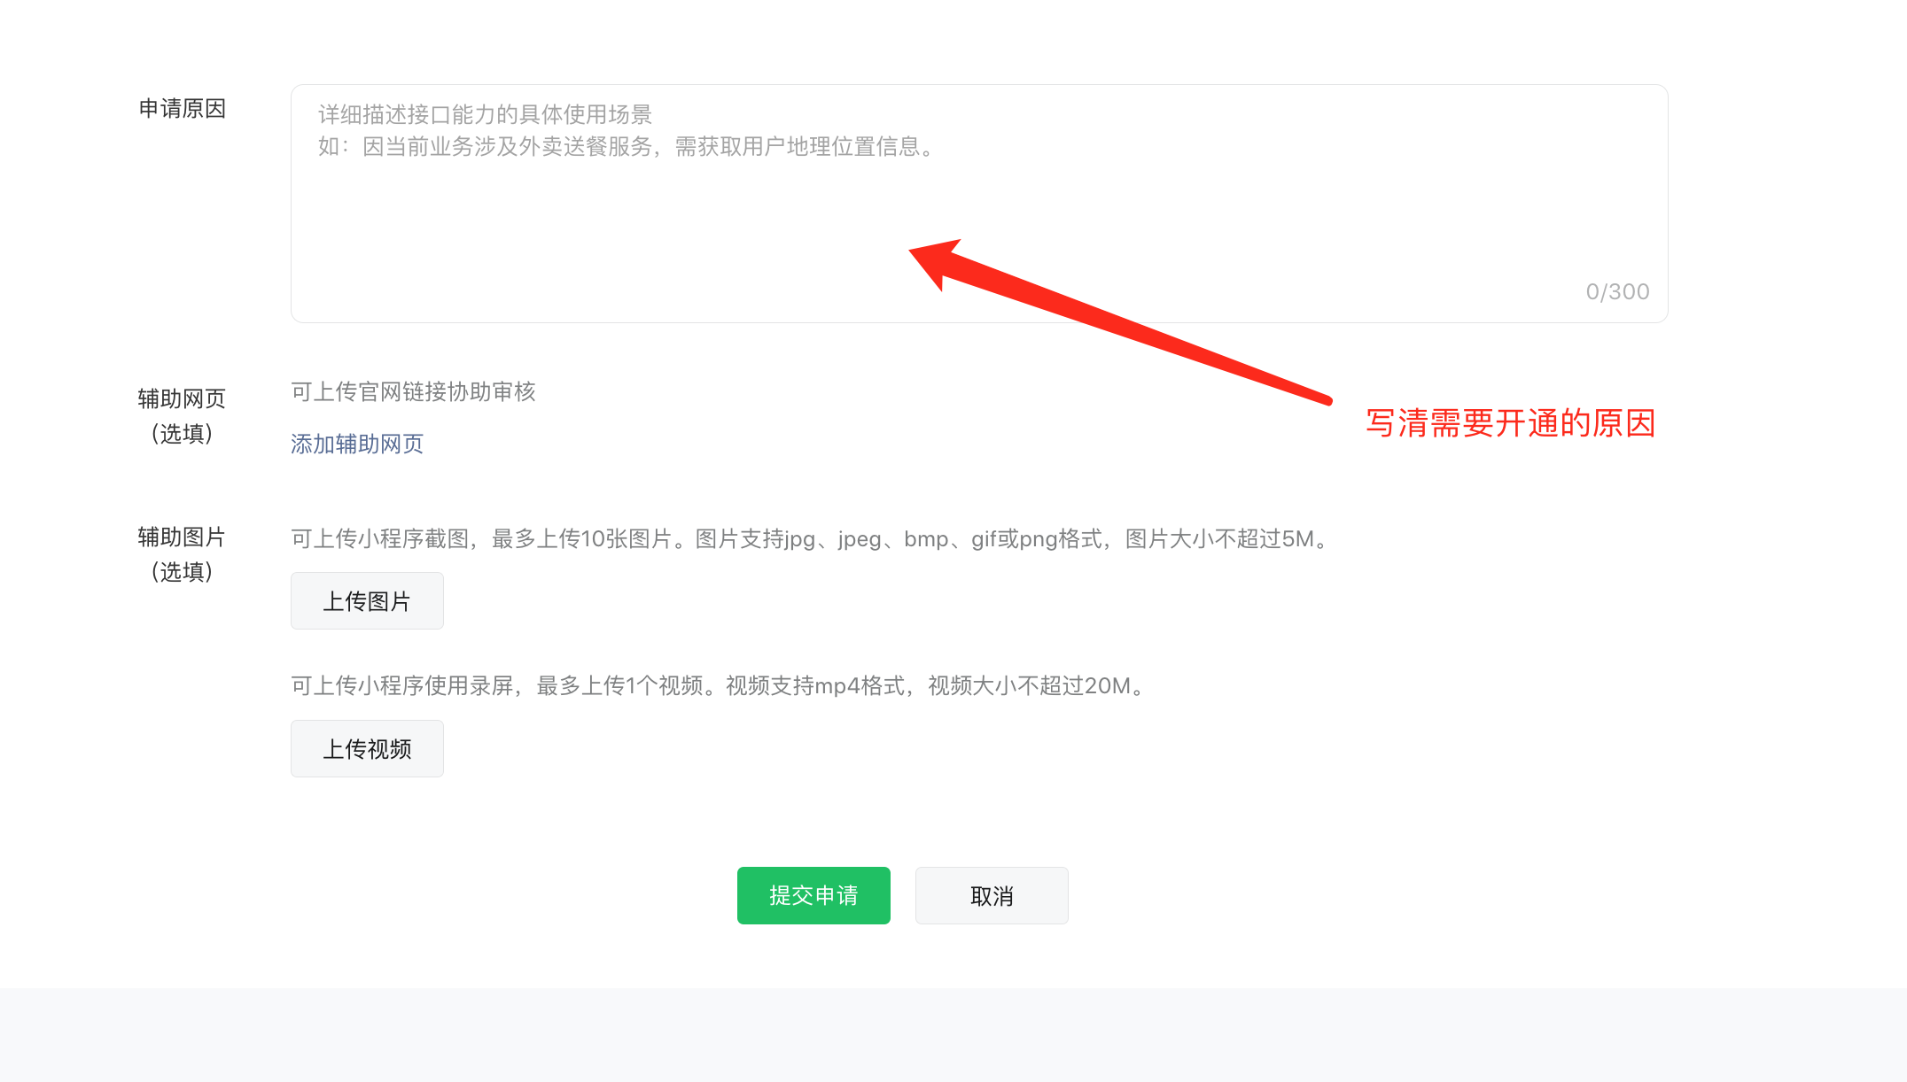Click the grey footer area below the form
The width and height of the screenshot is (1907, 1082).
pyautogui.click(x=953, y=1035)
